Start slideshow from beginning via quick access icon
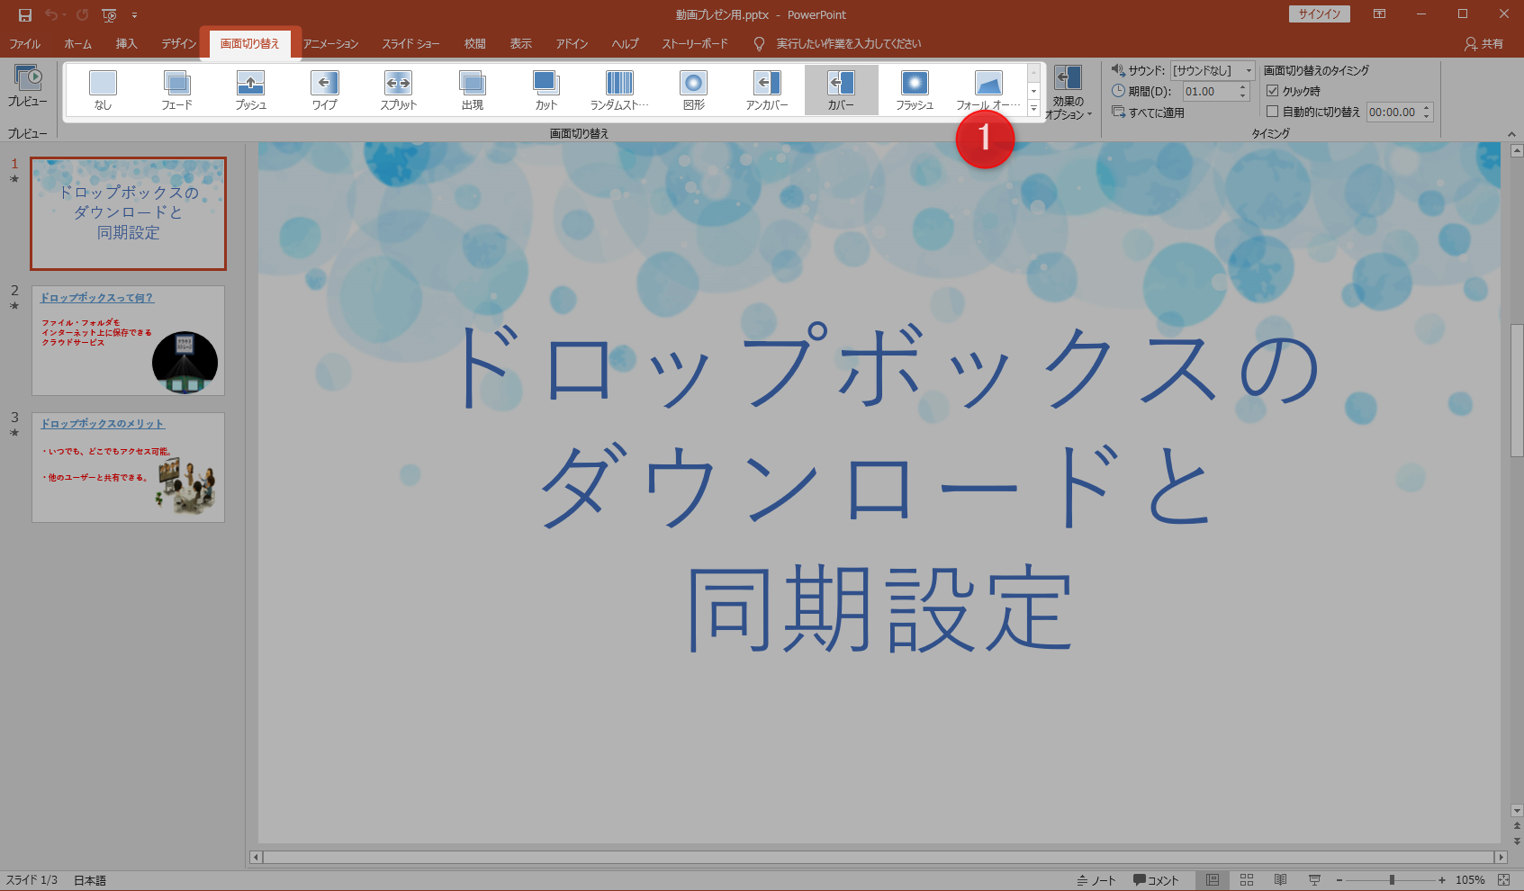1524x891 pixels. (109, 15)
